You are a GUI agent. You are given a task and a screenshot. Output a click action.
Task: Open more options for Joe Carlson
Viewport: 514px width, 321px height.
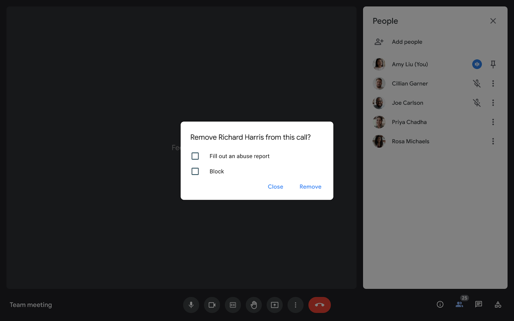(493, 103)
